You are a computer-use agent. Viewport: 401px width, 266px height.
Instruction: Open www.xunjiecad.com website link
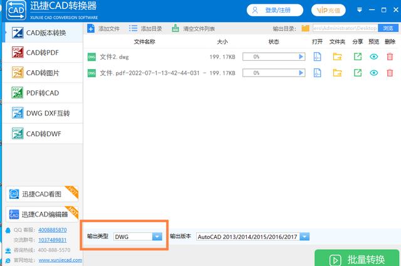click(60, 260)
